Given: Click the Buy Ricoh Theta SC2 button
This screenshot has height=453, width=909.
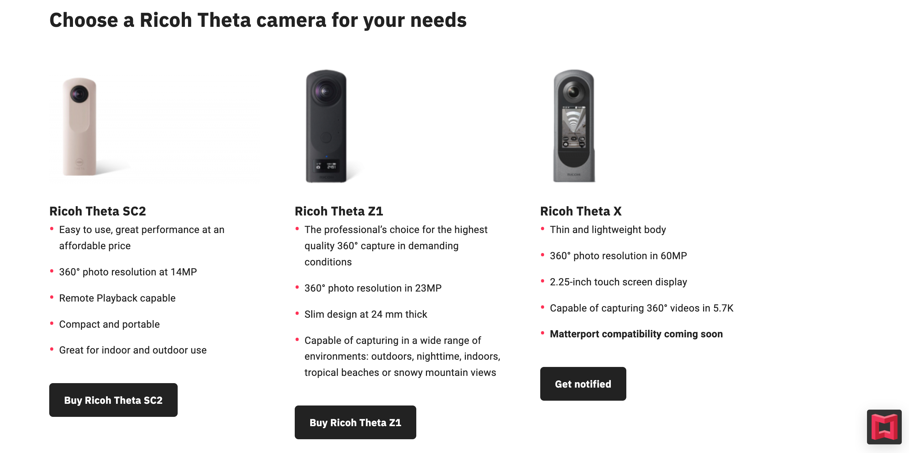Looking at the screenshot, I should click(113, 400).
